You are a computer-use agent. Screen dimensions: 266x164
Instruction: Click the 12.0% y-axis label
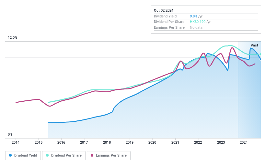click(13, 38)
